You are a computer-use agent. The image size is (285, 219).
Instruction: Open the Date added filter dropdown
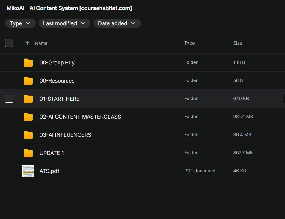(x=117, y=23)
